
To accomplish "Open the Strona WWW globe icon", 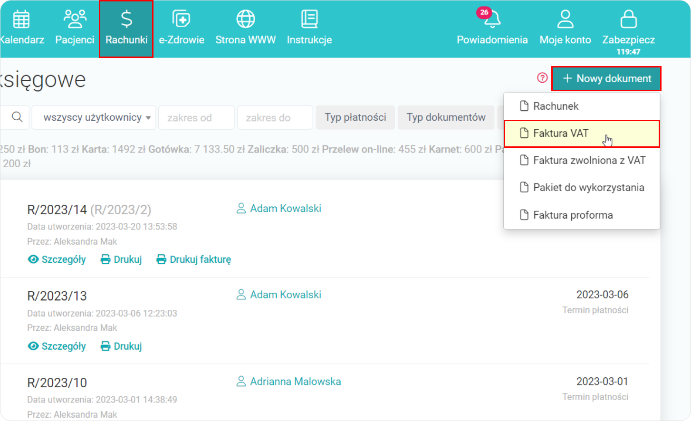I will (x=246, y=19).
